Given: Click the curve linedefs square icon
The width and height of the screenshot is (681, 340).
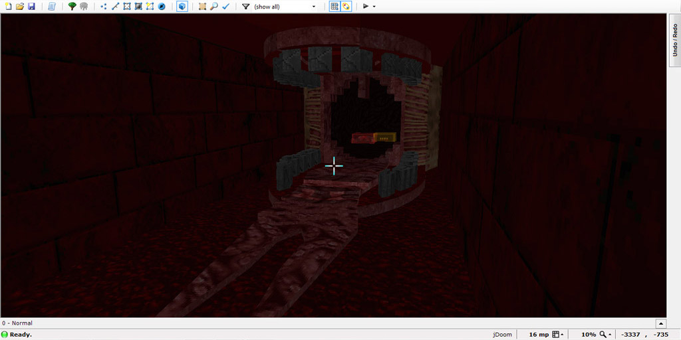Looking at the screenshot, I should click(x=202, y=7).
